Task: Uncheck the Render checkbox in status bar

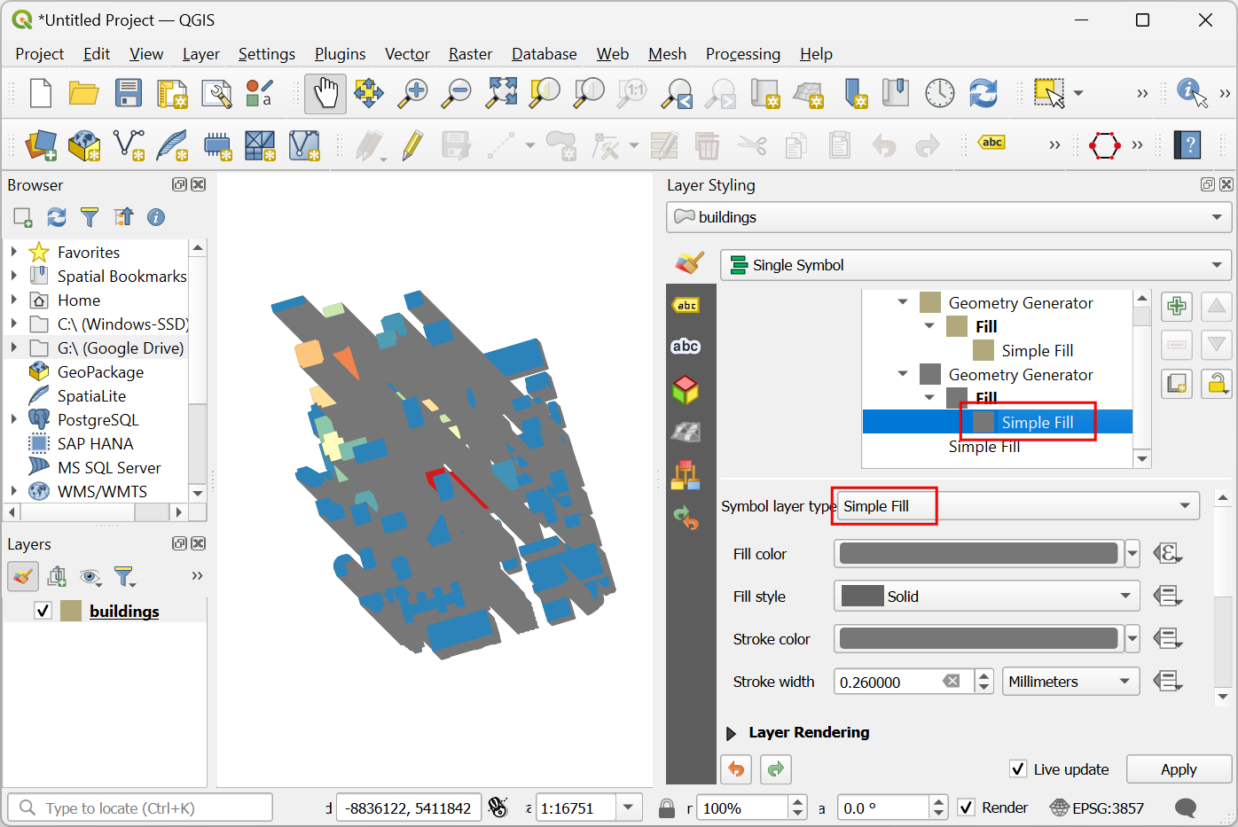Action: click(967, 807)
